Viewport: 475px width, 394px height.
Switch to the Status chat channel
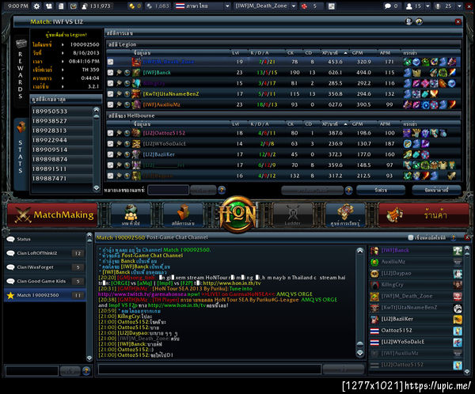45,239
